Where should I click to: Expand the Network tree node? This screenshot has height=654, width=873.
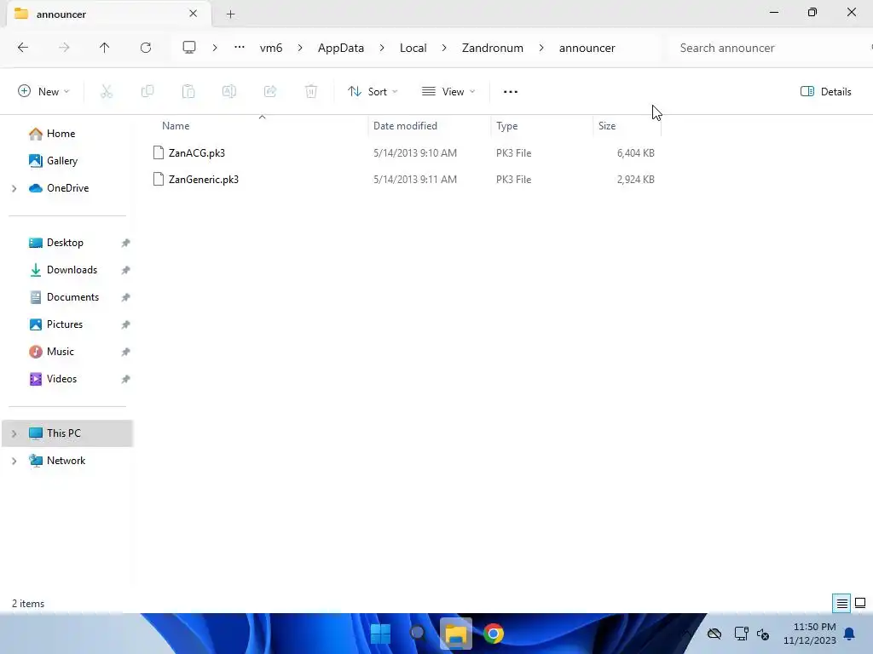(x=14, y=461)
